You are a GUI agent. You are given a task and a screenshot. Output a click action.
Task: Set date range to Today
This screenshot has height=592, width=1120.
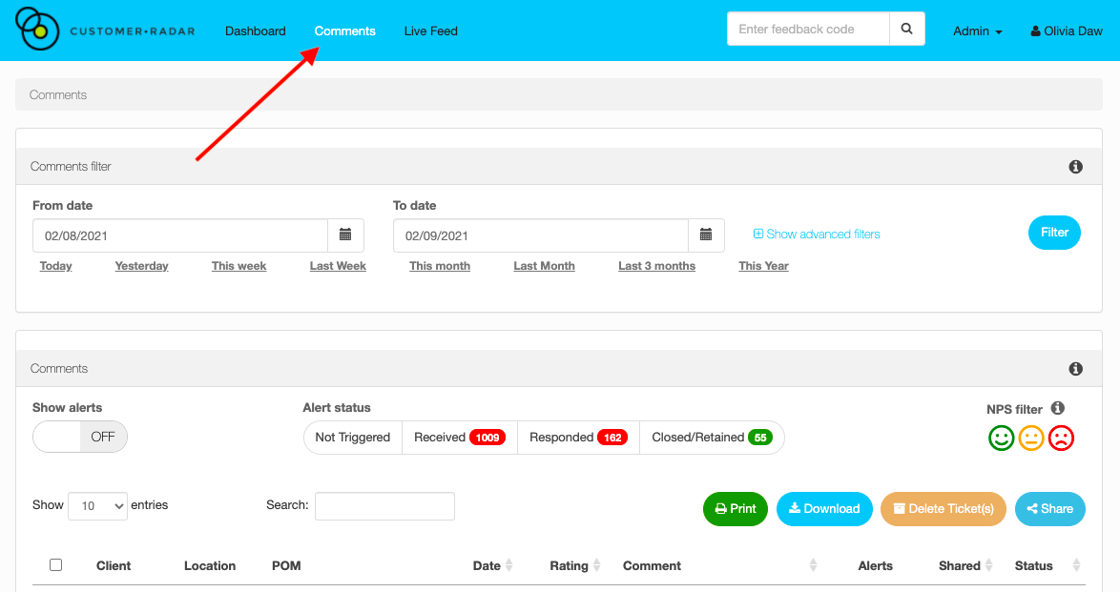point(55,266)
